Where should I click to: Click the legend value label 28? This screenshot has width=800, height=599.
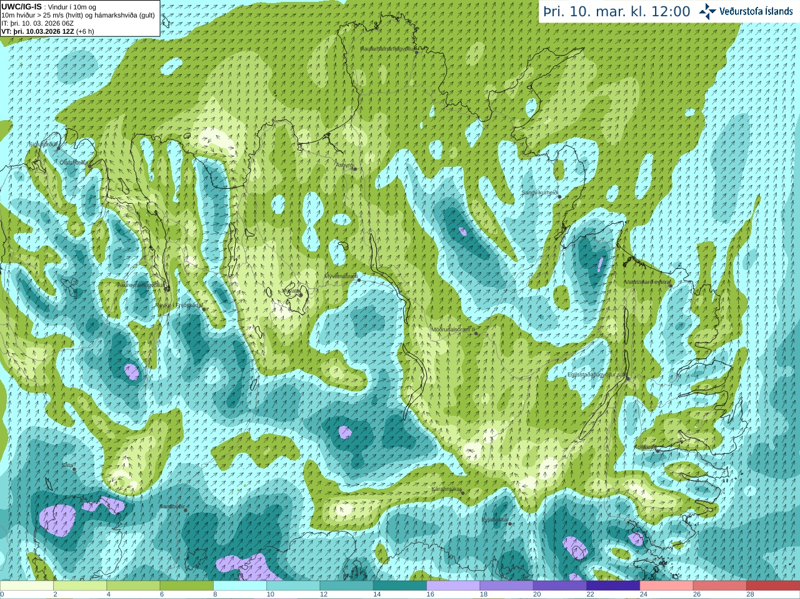coord(750,595)
